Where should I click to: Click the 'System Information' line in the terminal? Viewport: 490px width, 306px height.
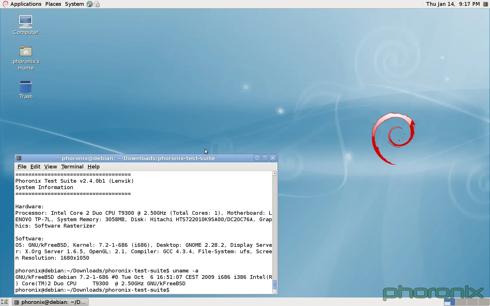pos(44,187)
